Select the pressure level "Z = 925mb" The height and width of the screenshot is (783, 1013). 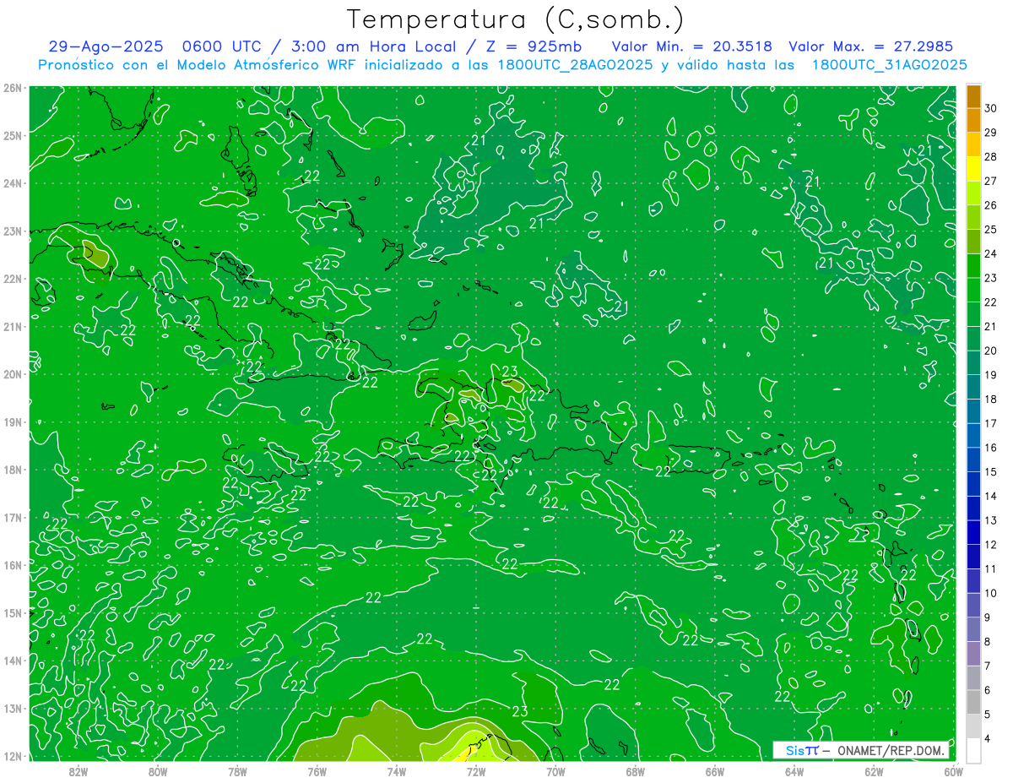pyautogui.click(x=534, y=47)
